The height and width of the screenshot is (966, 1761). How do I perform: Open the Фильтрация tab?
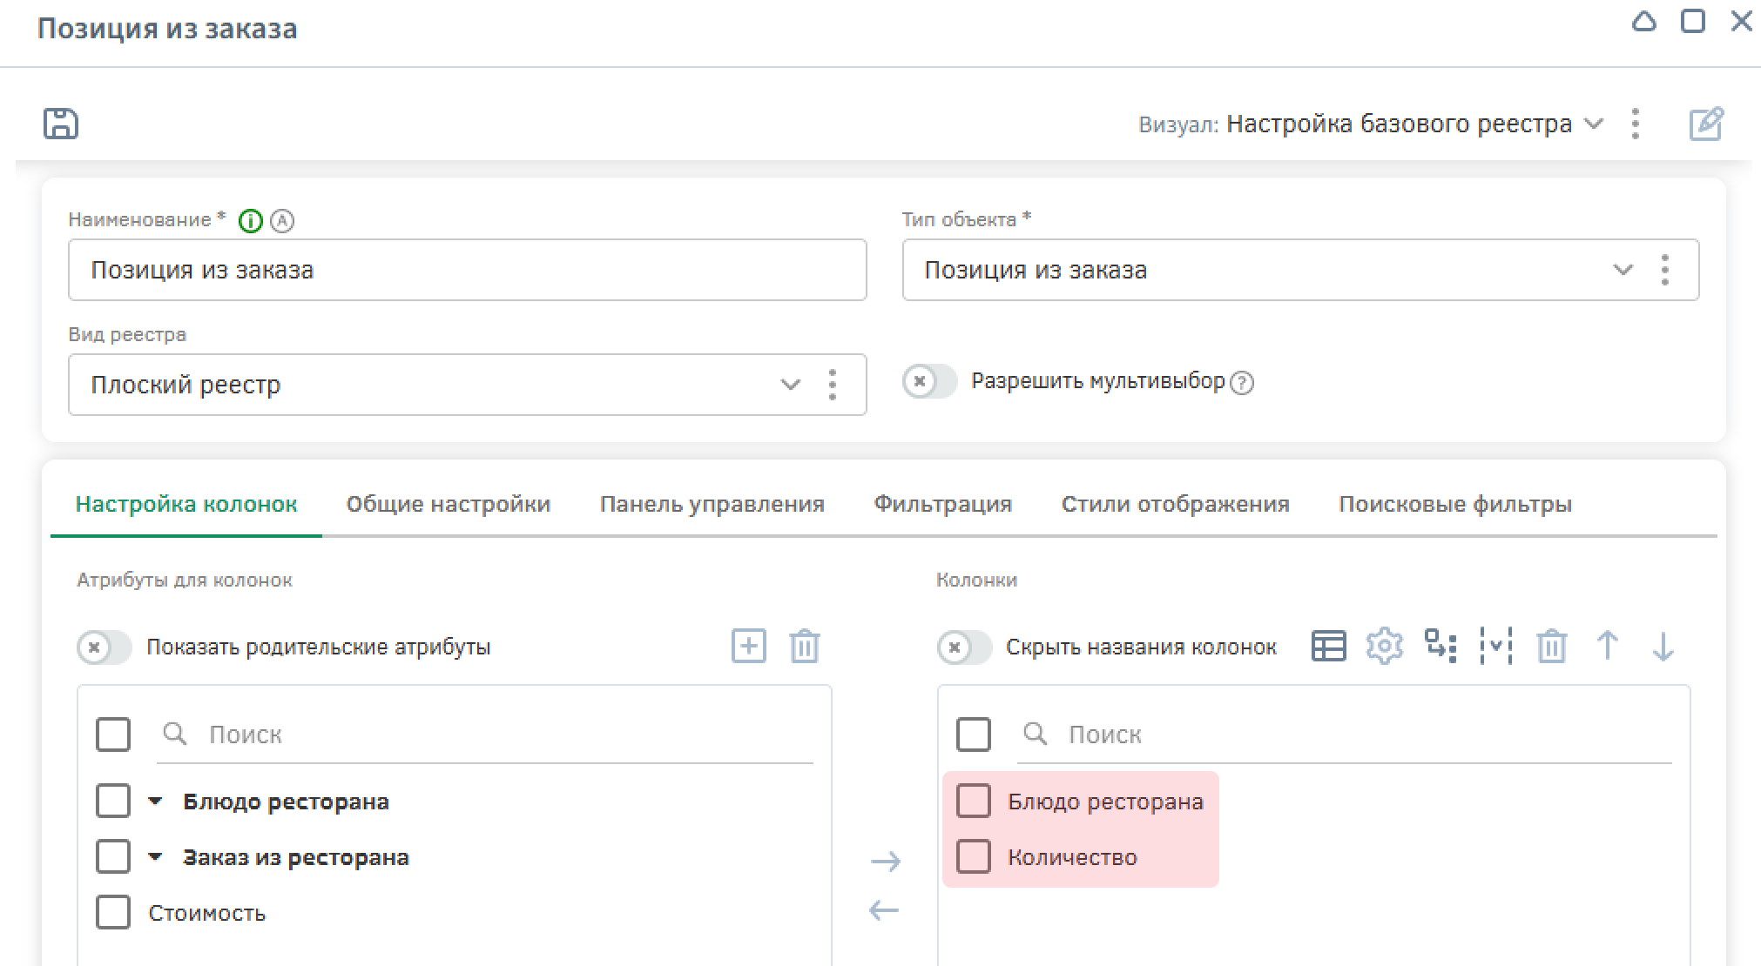[942, 504]
